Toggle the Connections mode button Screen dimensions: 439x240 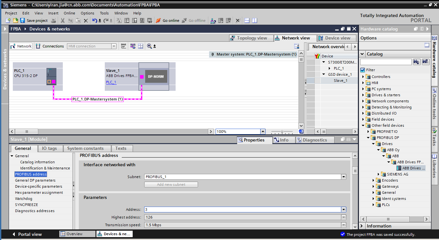(50, 46)
